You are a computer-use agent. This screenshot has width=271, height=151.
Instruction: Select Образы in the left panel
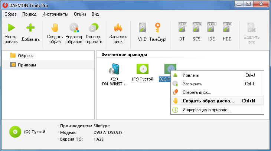pyautogui.click(x=26, y=55)
